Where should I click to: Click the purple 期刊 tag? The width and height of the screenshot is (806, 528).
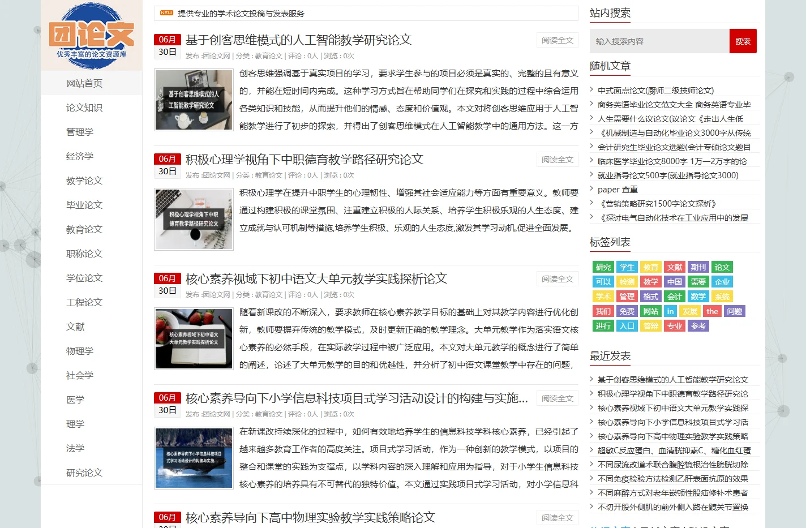click(698, 267)
